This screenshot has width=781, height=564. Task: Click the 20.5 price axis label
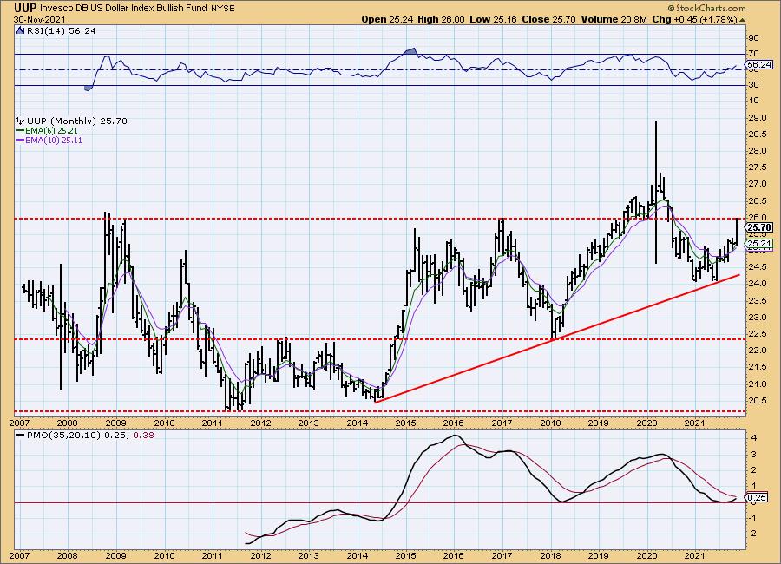point(757,401)
